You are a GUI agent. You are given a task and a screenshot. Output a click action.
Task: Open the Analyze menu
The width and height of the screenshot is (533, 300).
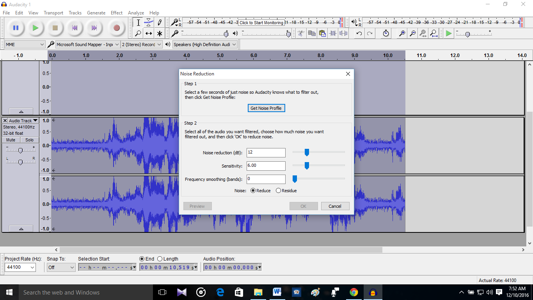136,12
